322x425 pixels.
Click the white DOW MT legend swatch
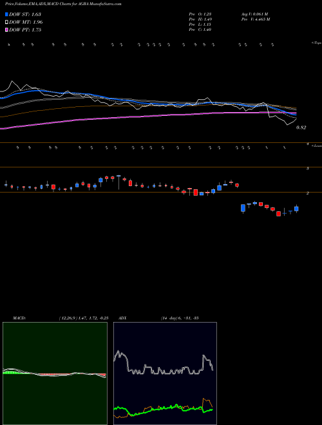pyautogui.click(x=7, y=22)
